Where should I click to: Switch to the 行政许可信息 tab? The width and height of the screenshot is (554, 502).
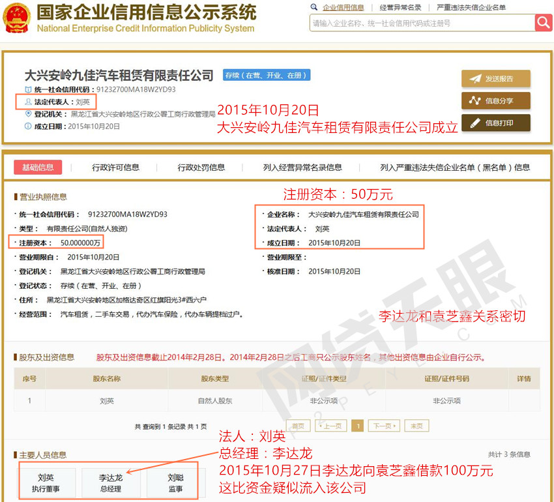point(115,167)
